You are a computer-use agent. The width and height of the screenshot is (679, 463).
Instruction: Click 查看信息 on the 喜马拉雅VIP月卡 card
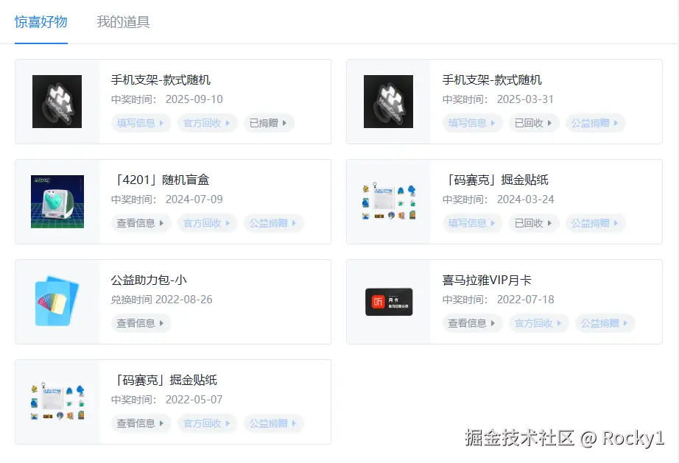tap(471, 323)
